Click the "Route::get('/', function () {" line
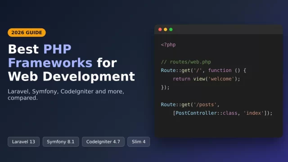The image size is (288, 162). (203, 70)
